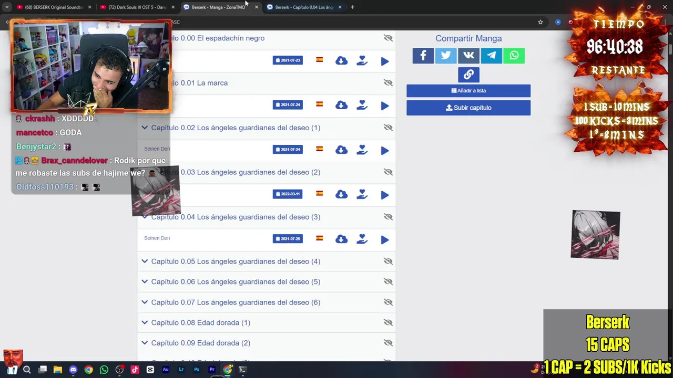Open browser tab search dropdown arrow
This screenshot has height=378, width=673.
[x=7, y=7]
